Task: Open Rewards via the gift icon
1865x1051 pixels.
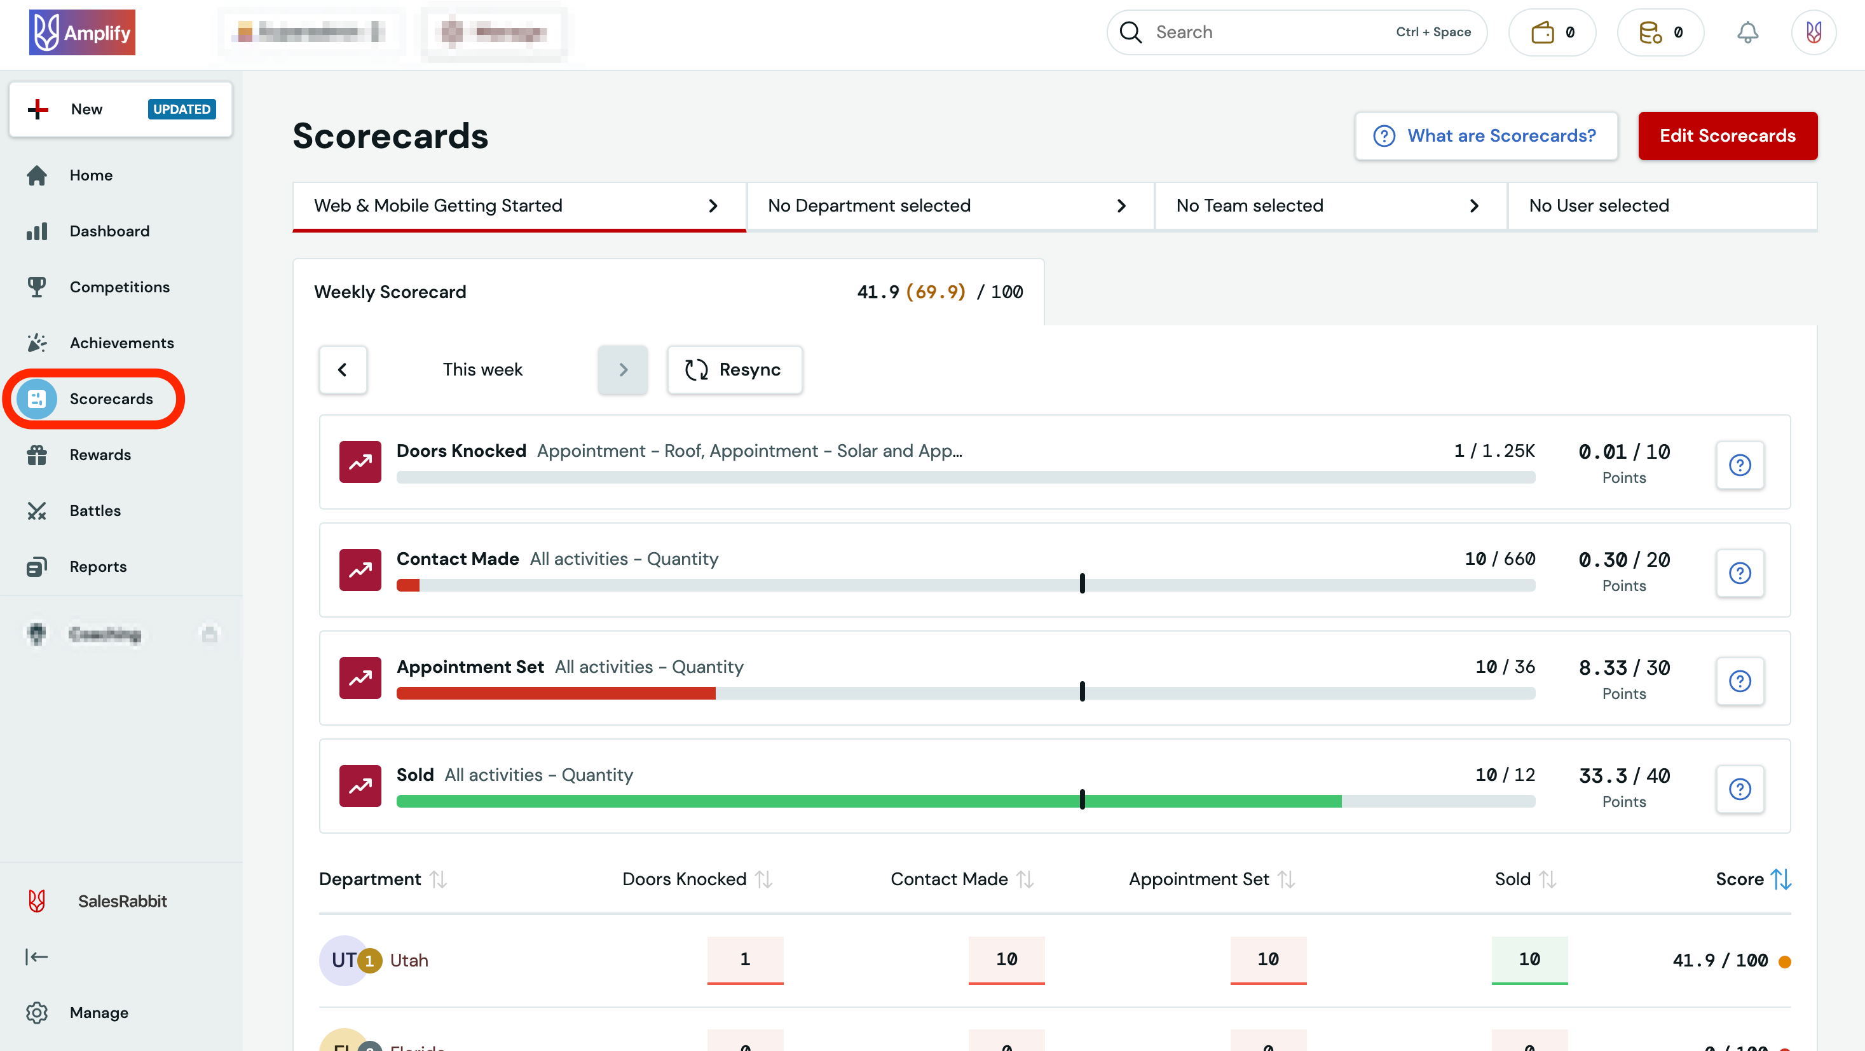Action: pyautogui.click(x=37, y=454)
